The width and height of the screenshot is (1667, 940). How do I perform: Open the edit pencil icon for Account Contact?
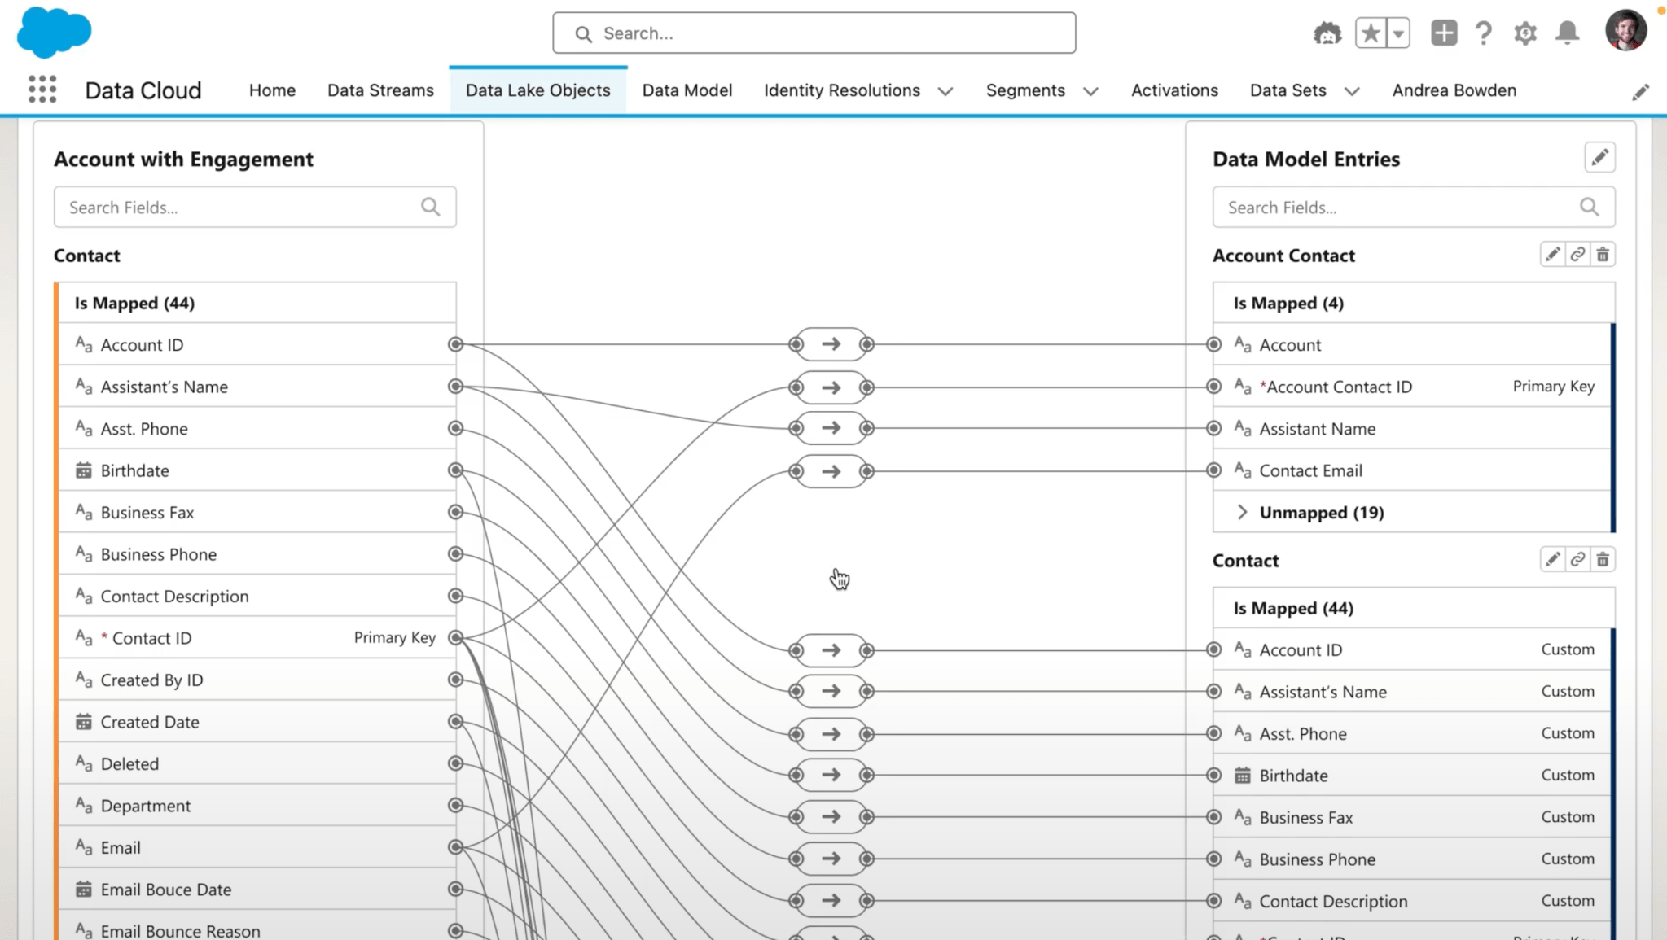point(1552,254)
